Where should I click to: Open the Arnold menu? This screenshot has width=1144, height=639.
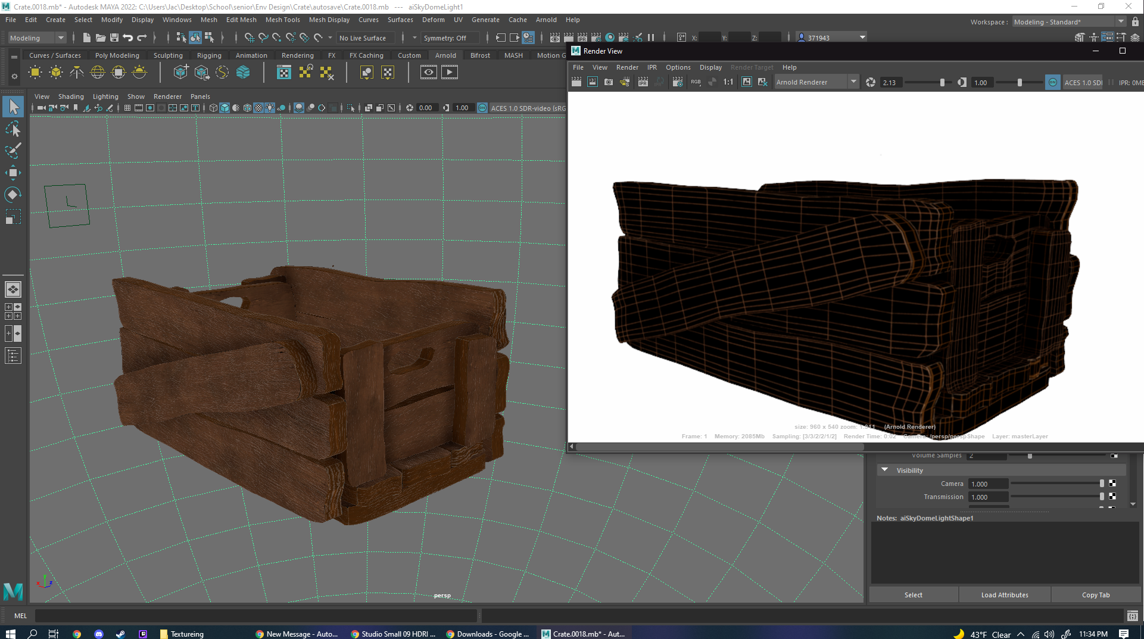click(x=545, y=20)
